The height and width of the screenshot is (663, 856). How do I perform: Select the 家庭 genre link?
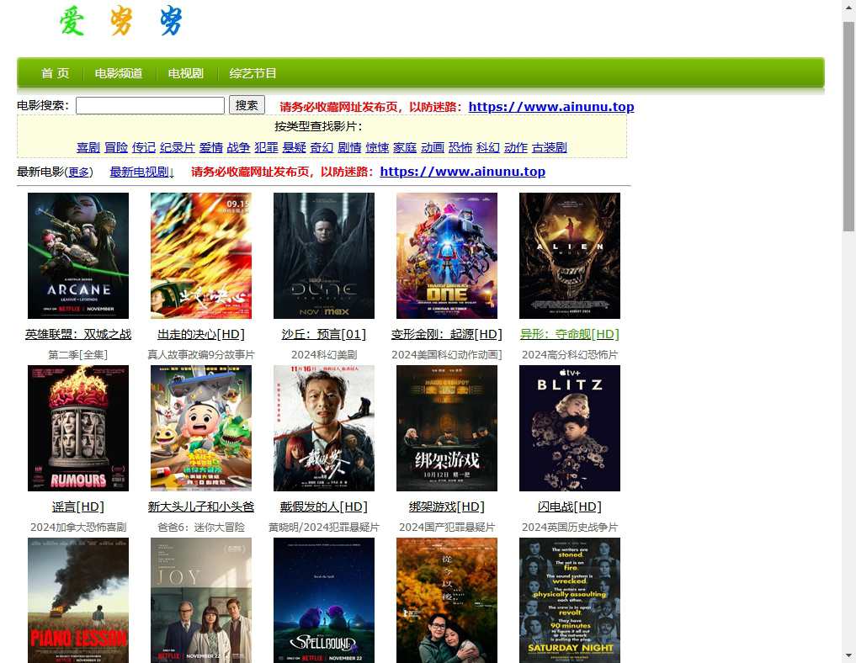[405, 147]
